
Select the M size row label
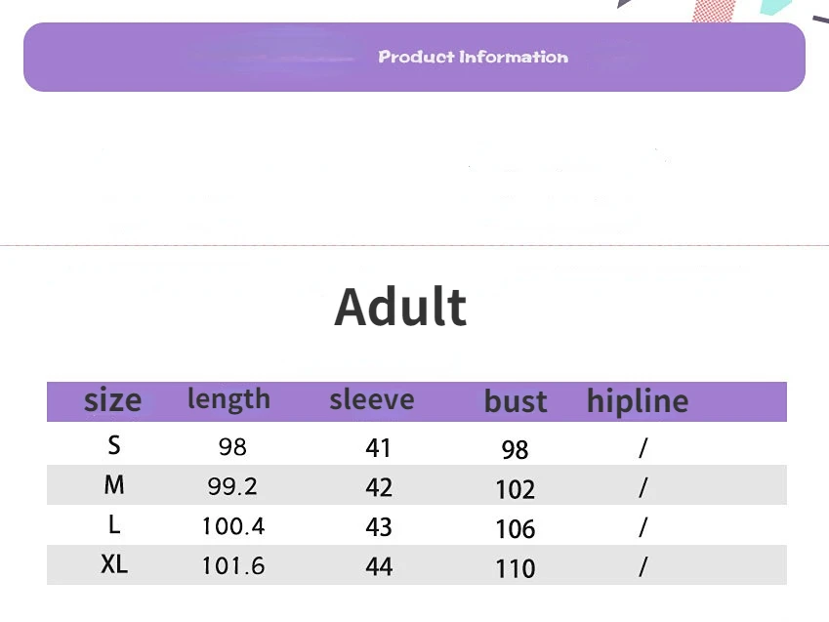pos(114,485)
